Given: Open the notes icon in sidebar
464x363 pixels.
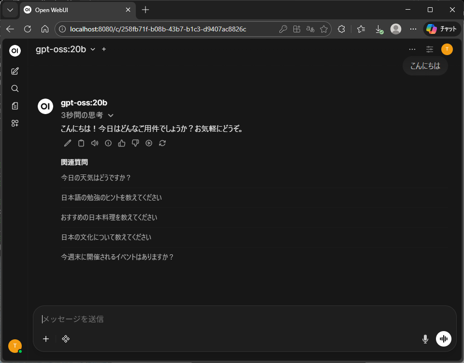Looking at the screenshot, I should 15,106.
